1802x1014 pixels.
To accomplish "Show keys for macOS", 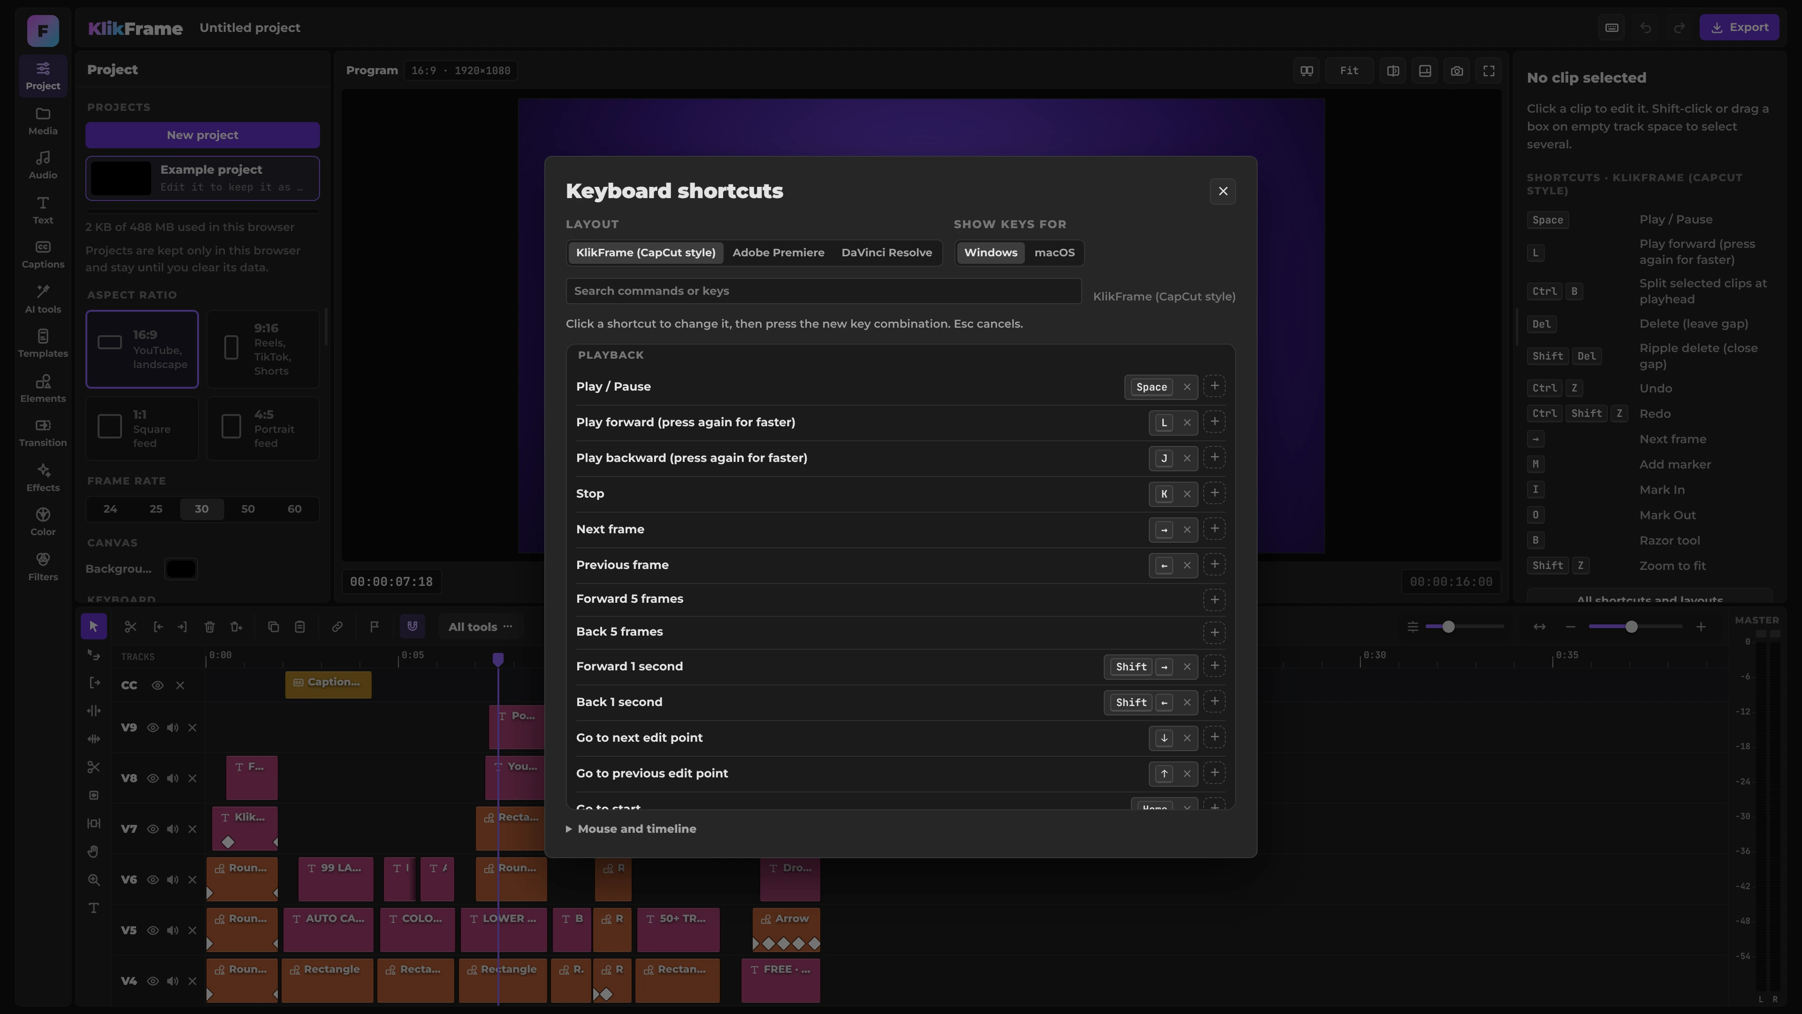I will [x=1054, y=253].
